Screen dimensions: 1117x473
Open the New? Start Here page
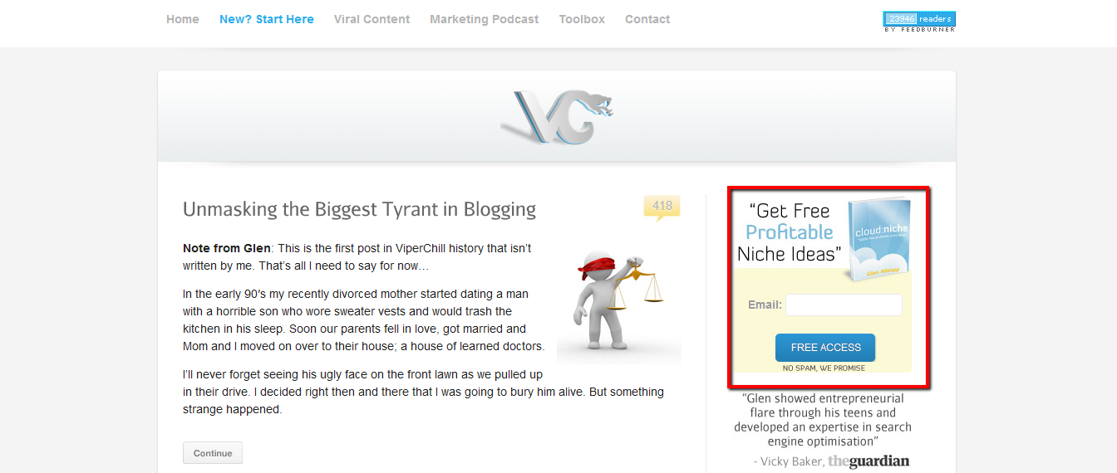pos(267,19)
